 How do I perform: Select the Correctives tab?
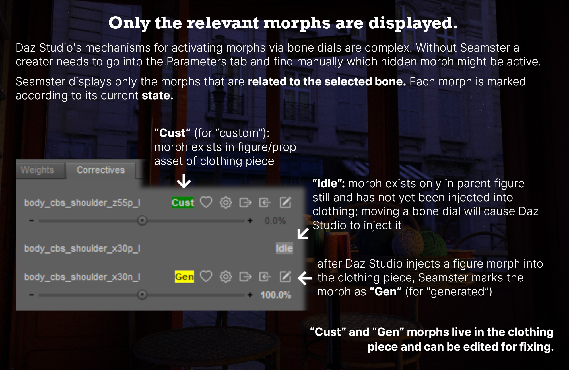point(101,170)
